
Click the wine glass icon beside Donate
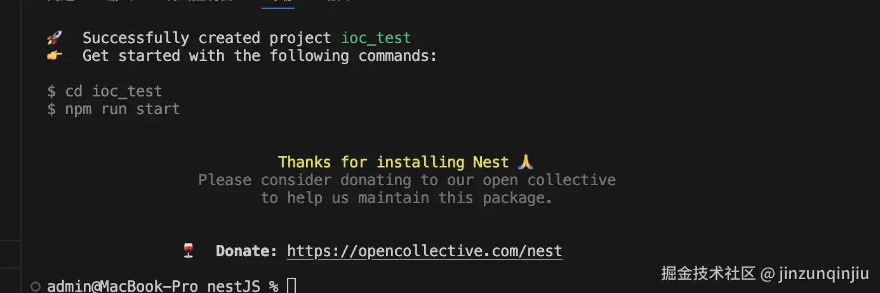188,251
